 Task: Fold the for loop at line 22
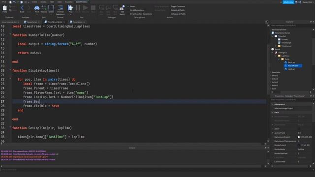tap(10, 79)
